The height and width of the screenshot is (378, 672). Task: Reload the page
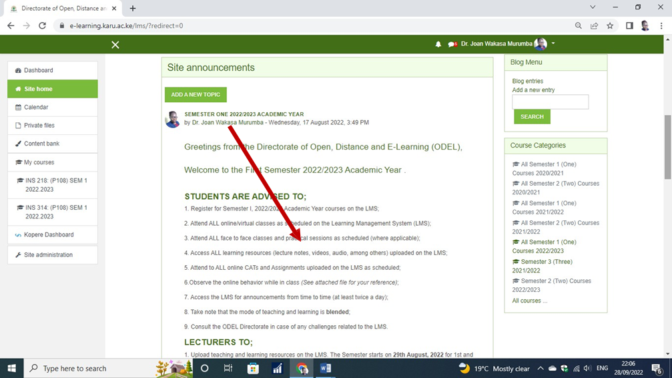(42, 26)
